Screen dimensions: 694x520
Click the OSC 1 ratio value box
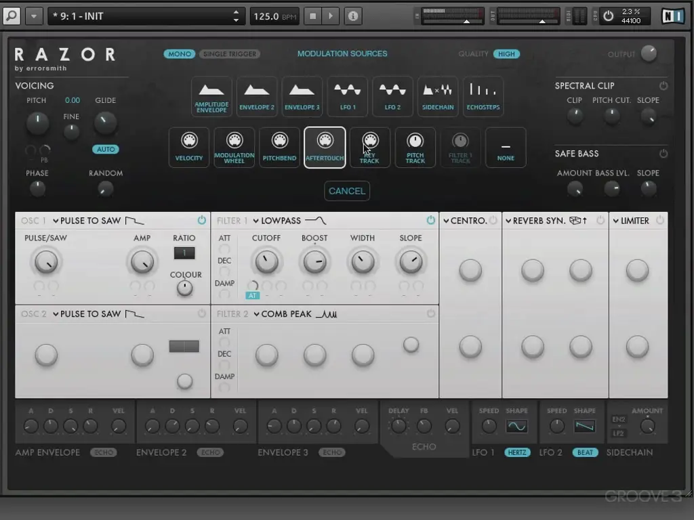[184, 253]
